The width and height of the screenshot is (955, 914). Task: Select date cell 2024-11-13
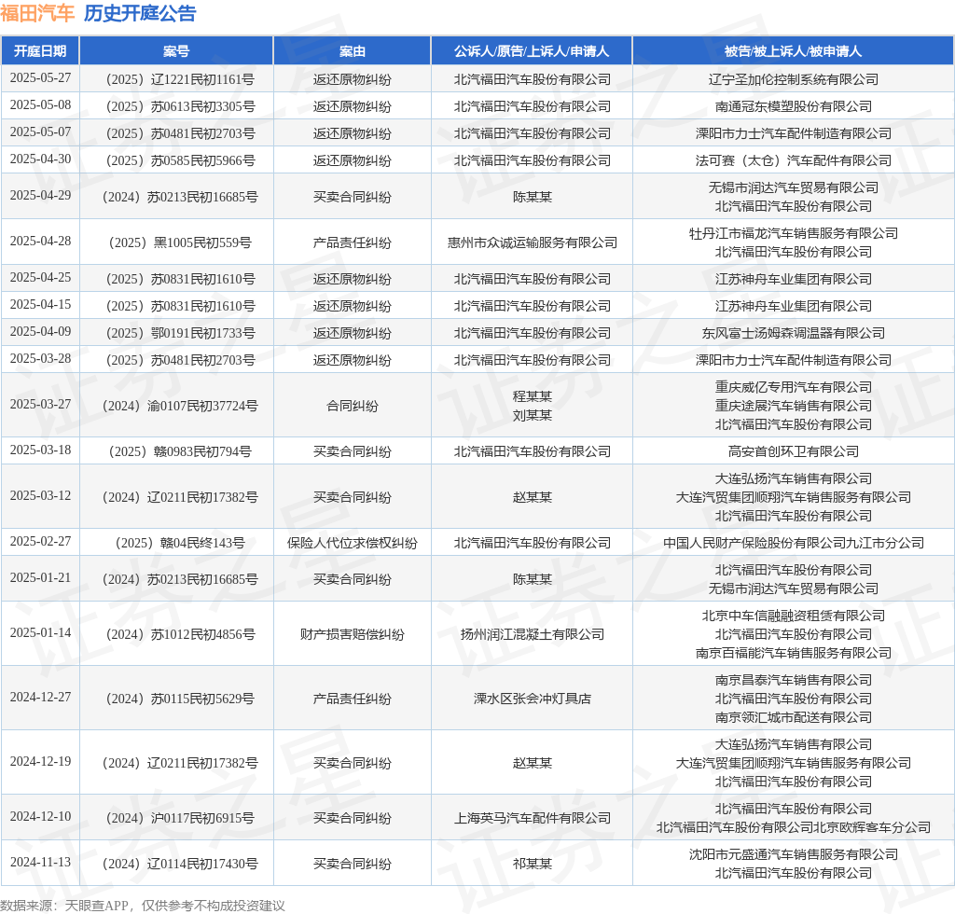pyautogui.click(x=40, y=863)
